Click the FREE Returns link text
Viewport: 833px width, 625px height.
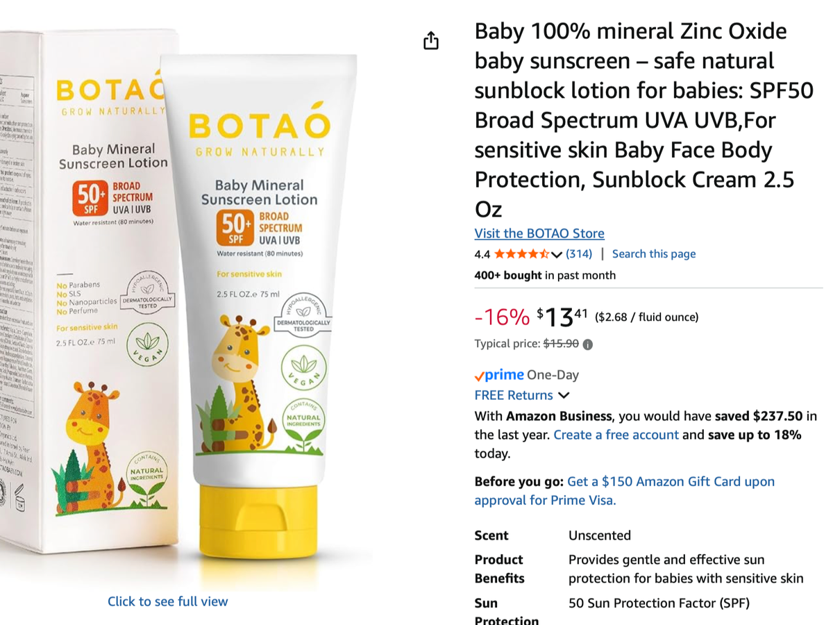(514, 395)
